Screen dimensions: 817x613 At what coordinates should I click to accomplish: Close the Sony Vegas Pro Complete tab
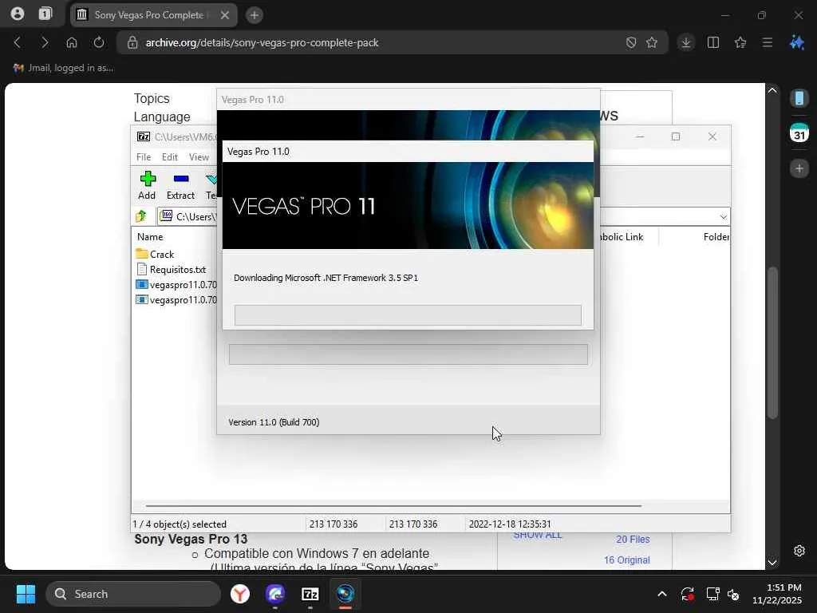point(224,15)
